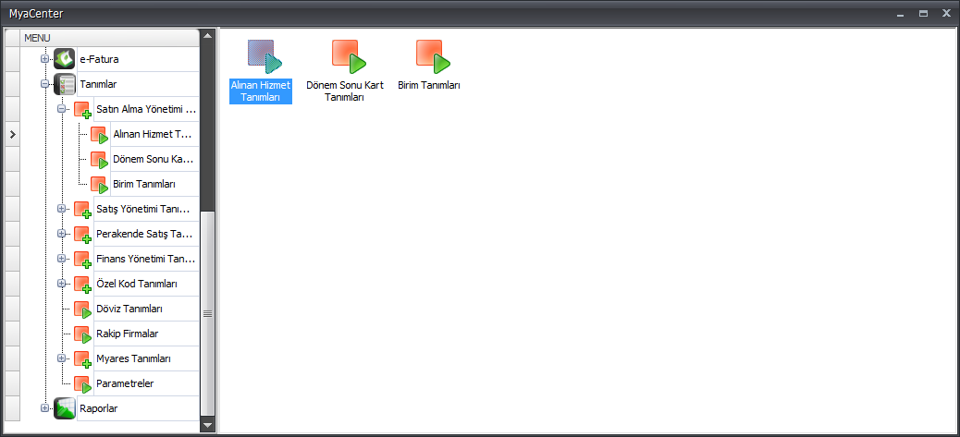Screen dimensions: 960x437
Task: Click the Tanımlar checklist icon in the tree
Action: coord(65,84)
